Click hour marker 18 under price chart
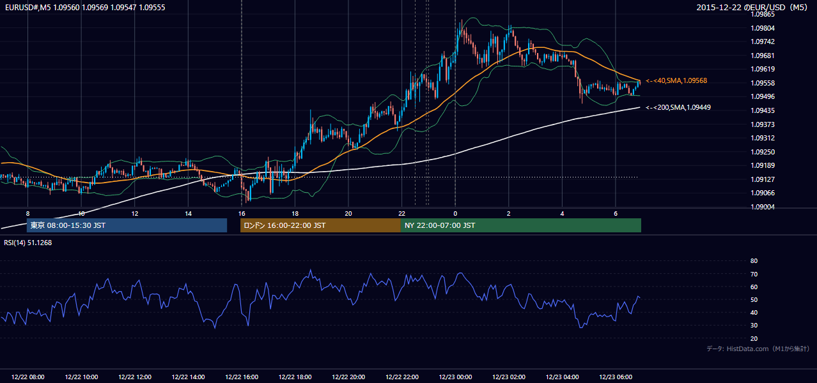The image size is (817, 383). [x=295, y=213]
